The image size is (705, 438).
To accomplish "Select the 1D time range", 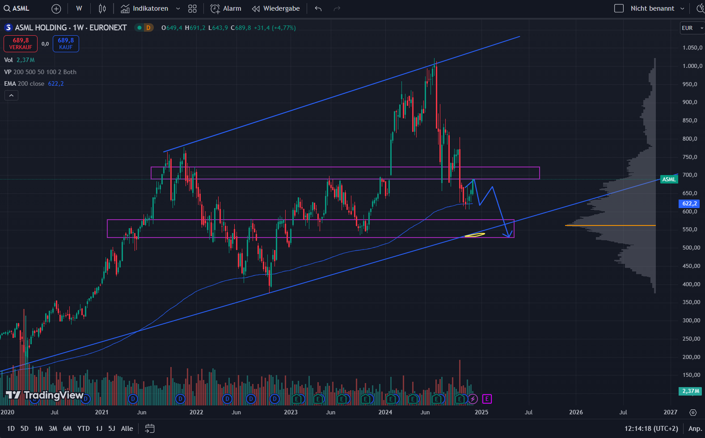I will [x=11, y=429].
